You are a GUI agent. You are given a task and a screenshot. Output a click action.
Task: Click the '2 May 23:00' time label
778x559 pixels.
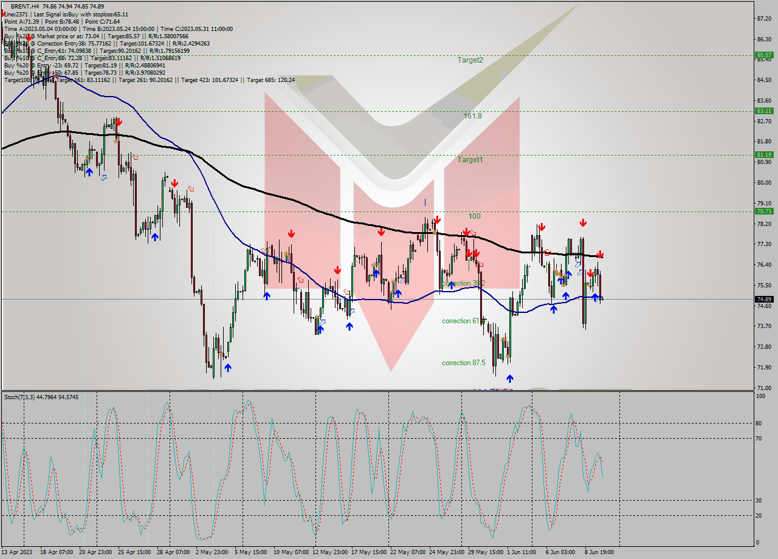[x=212, y=552]
